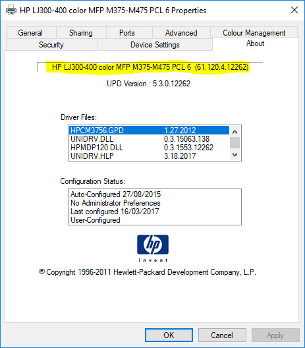Dismiss dialog with Cancel button

pos(222,335)
